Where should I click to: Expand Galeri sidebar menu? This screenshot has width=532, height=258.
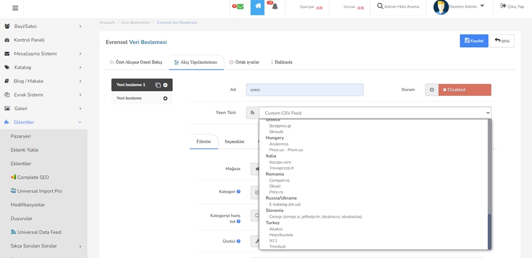pyautogui.click(x=44, y=108)
